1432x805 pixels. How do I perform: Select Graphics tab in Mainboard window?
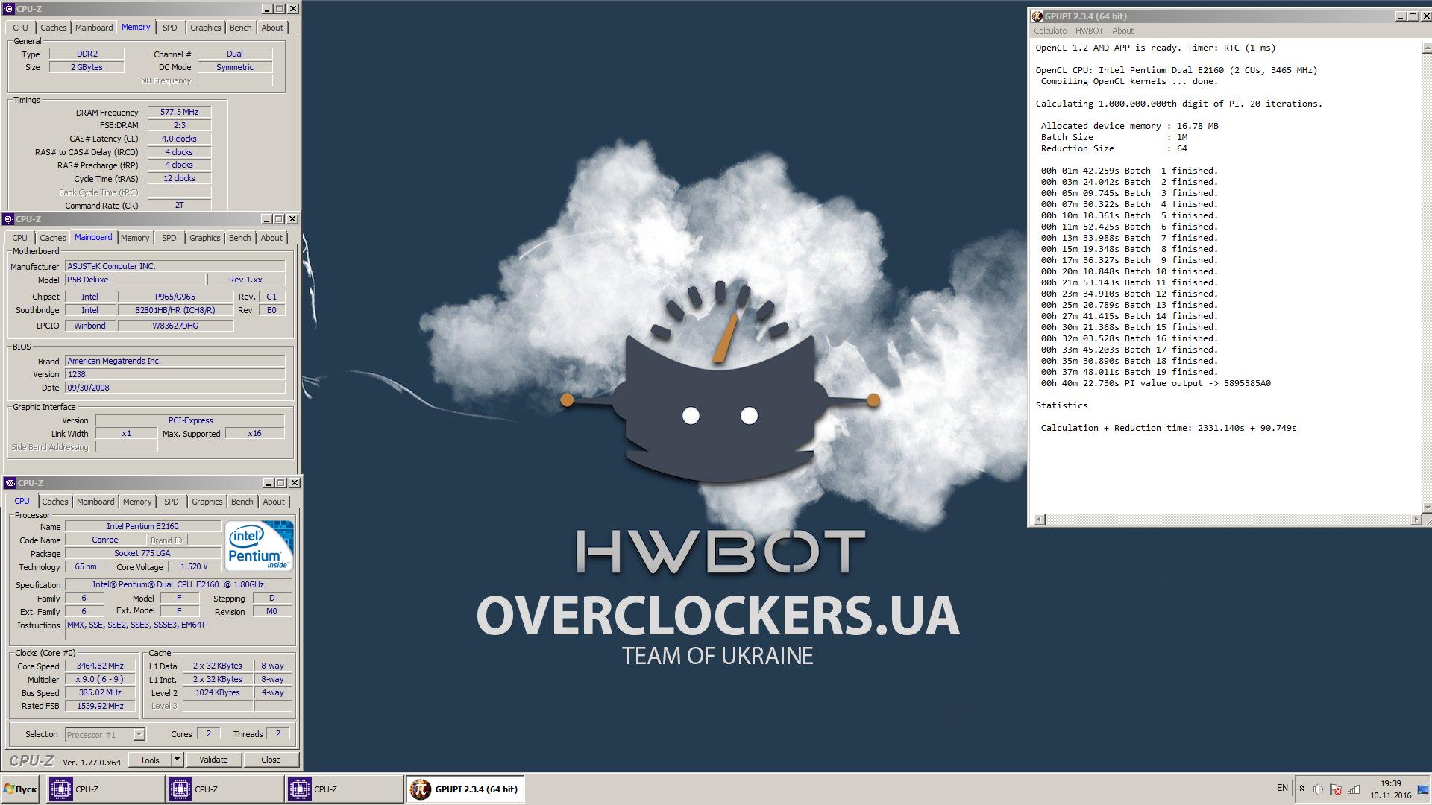pos(204,238)
